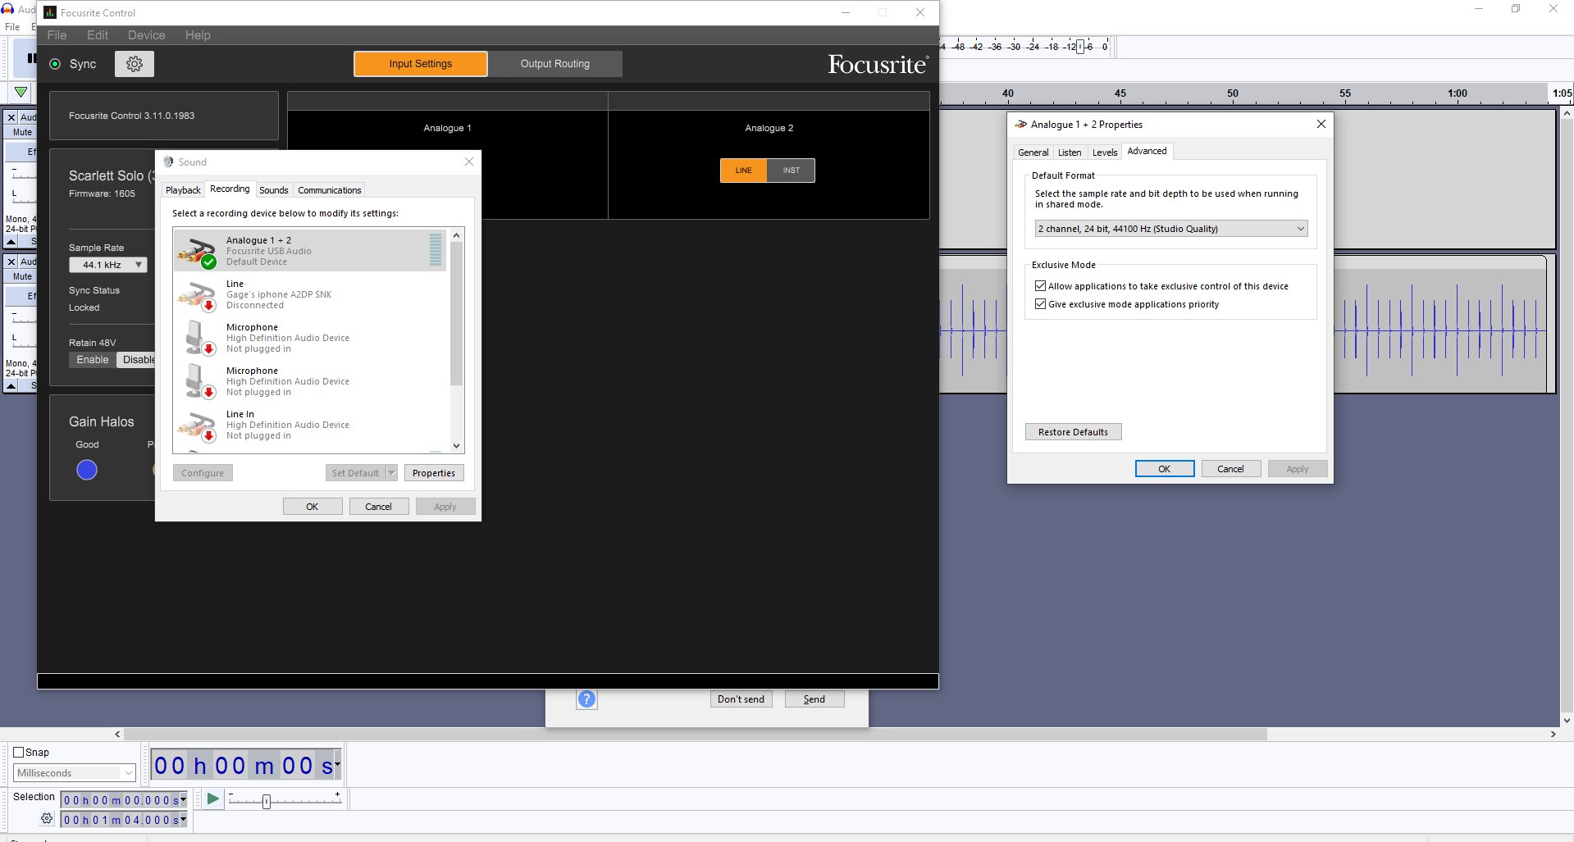Open the Levels tab in Properties
The height and width of the screenshot is (842, 1574).
click(1104, 152)
